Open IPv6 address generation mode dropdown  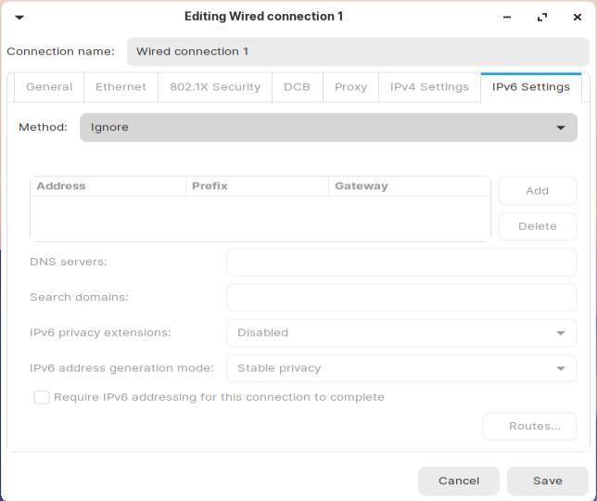pyautogui.click(x=401, y=368)
